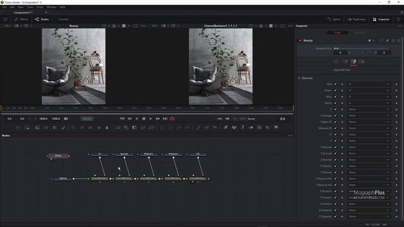Select the Ellipse mask tool in the toolbar

pos(170,127)
